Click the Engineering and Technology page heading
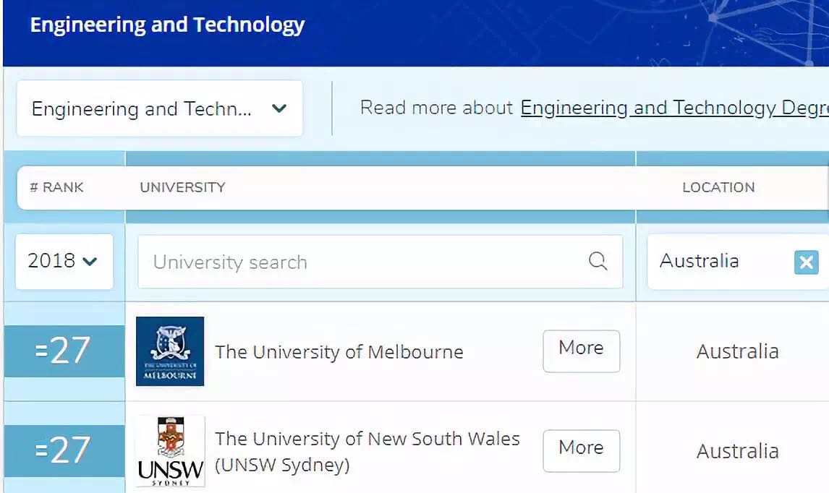The height and width of the screenshot is (493, 829). tap(167, 25)
